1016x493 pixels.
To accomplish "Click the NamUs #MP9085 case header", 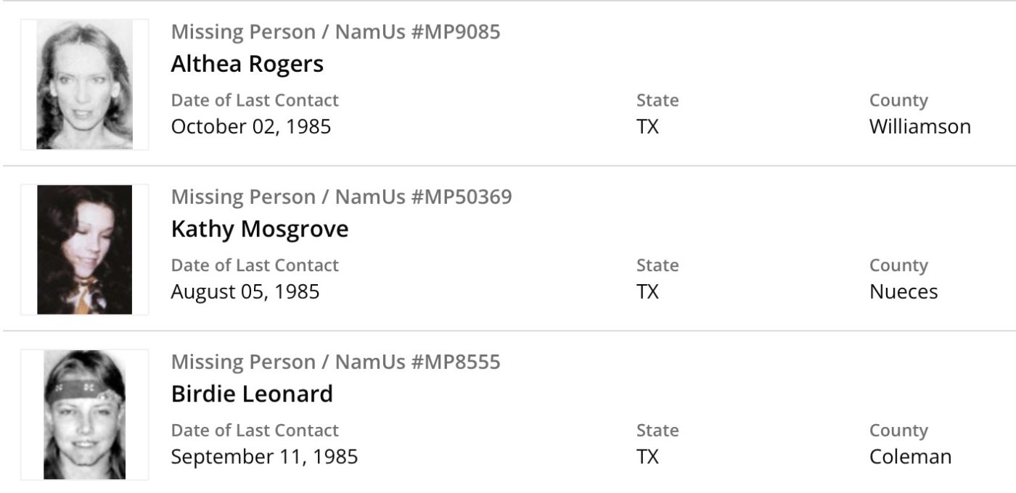I will coord(335,32).
